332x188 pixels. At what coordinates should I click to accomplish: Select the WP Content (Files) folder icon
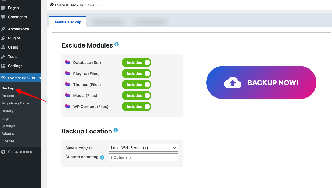tap(68, 106)
